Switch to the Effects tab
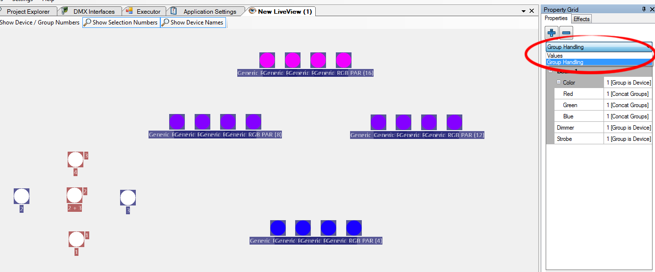The image size is (655, 272). tap(582, 19)
